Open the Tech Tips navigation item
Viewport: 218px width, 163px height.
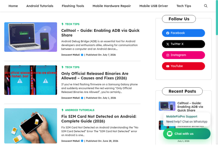pos(183,6)
